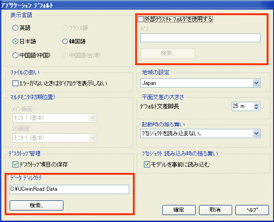The width and height of the screenshot is (274, 222).
Task: Enable 外部テクスチャ フォルダを使用する checkbox
Action: point(140,19)
